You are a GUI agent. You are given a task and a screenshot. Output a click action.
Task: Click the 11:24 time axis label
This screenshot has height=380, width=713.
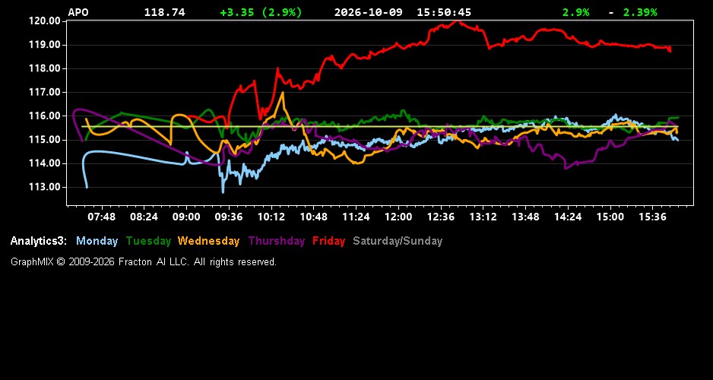(x=356, y=217)
